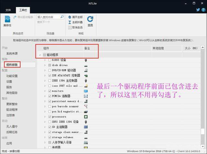
Task: Click the ieee 1667 silo icon
Action: click(x=86, y=86)
